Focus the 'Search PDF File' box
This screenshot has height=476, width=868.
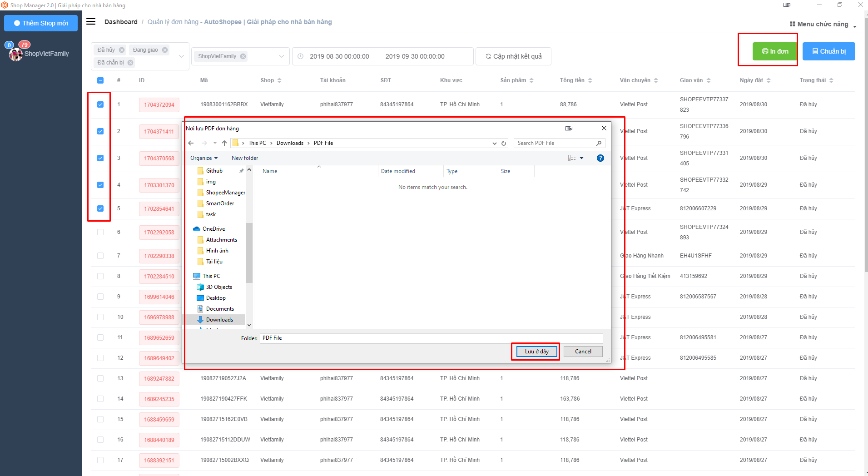[554, 143]
